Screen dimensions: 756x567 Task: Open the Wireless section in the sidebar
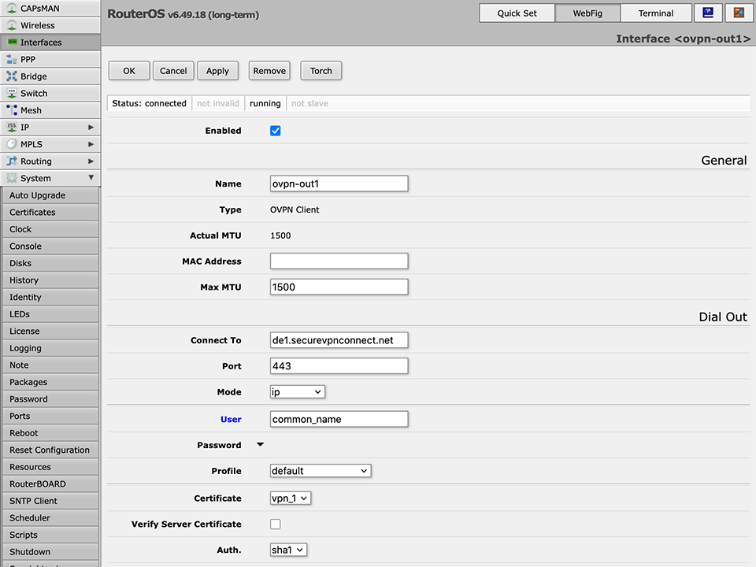(x=35, y=24)
